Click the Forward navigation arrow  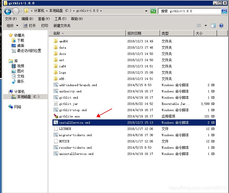click(16, 11)
